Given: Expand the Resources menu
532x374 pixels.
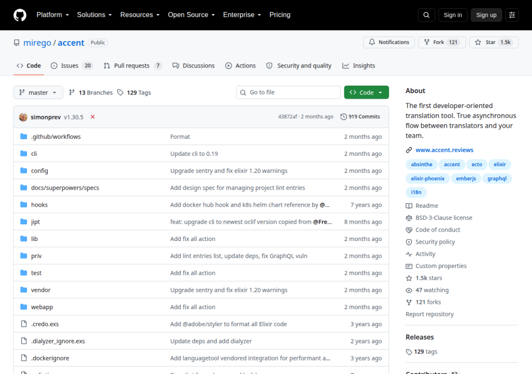Looking at the screenshot, I should pos(140,15).
